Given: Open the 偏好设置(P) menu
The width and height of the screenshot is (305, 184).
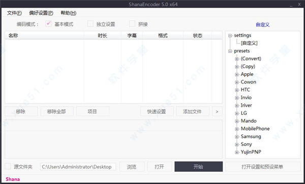Looking at the screenshot, I should pos(41,13).
